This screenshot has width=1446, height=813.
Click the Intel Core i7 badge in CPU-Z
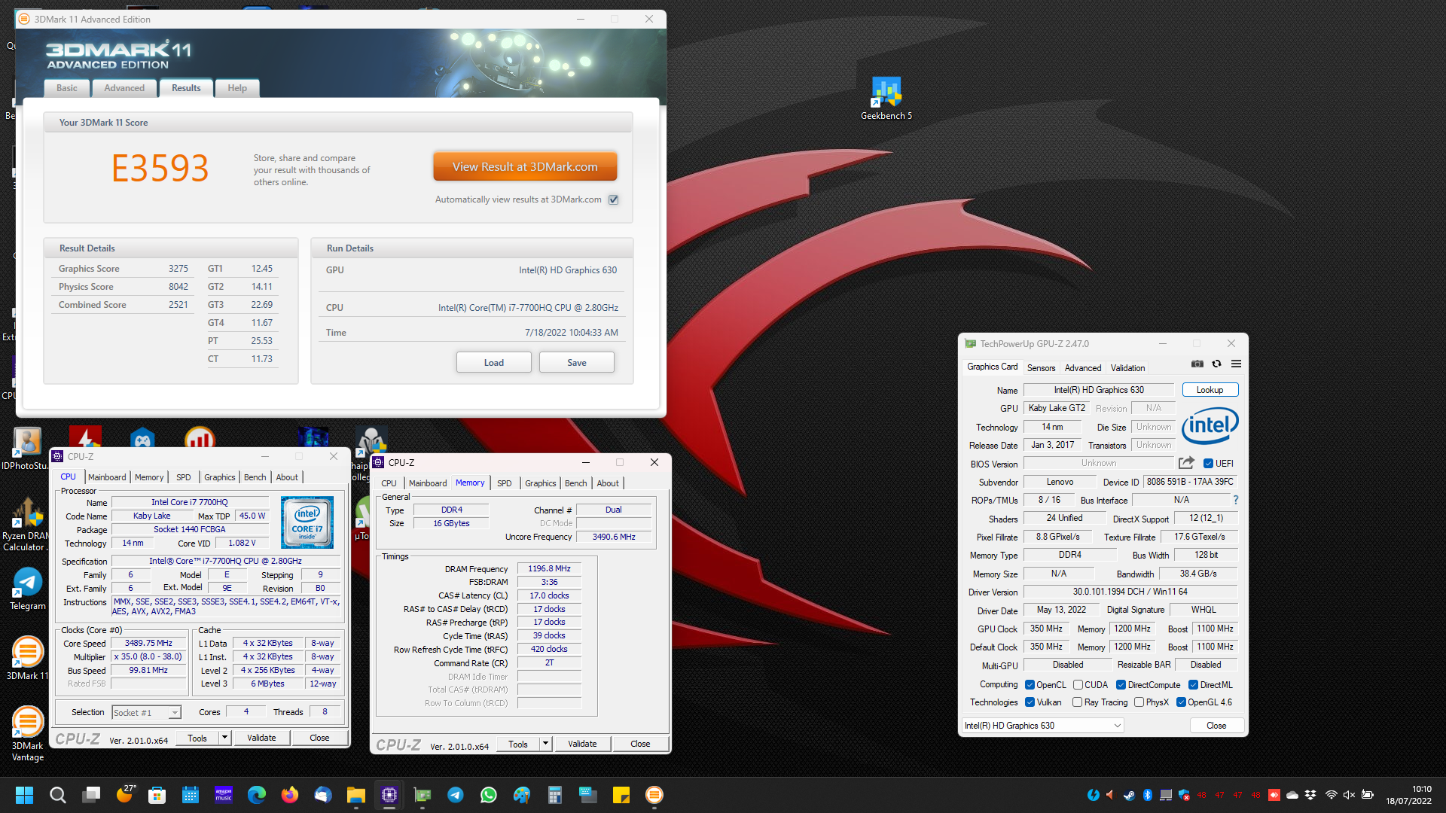[307, 522]
